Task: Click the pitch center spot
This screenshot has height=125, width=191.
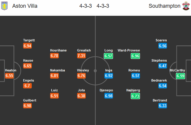Action: tap(95, 71)
